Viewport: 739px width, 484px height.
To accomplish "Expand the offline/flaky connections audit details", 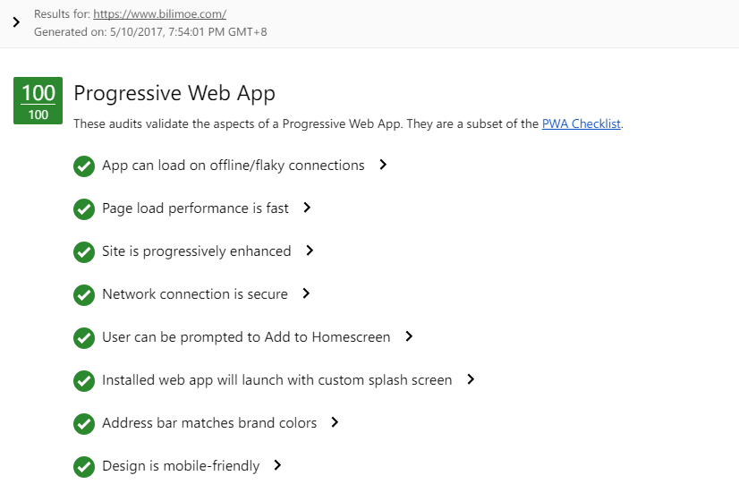I will point(383,165).
